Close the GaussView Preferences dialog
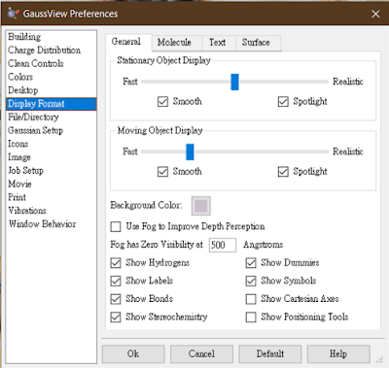This screenshot has width=389, height=368. pos(375,14)
